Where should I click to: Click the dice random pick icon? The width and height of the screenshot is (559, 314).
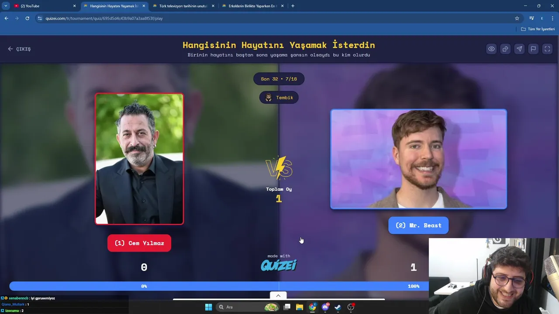coord(505,49)
